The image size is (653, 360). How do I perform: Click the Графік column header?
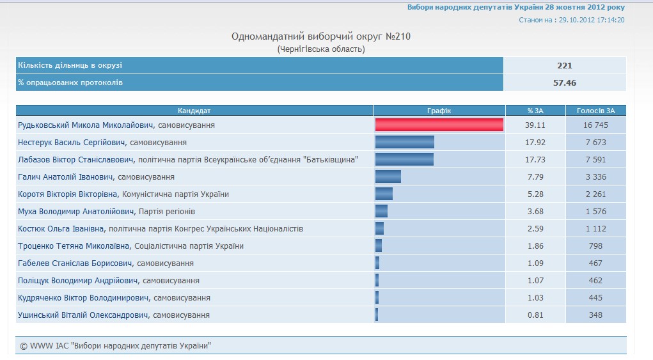click(x=439, y=111)
